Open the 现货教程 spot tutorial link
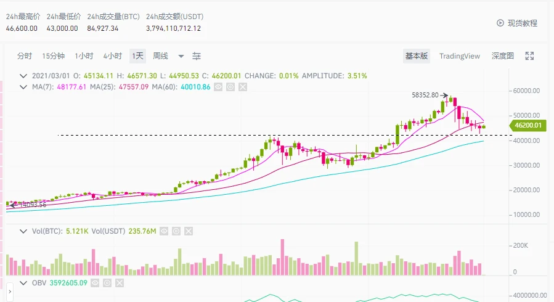Image resolution: width=554 pixels, height=302 pixels. pyautogui.click(x=517, y=23)
